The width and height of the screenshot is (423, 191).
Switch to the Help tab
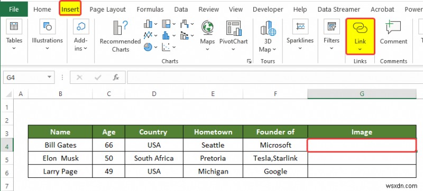point(300,9)
